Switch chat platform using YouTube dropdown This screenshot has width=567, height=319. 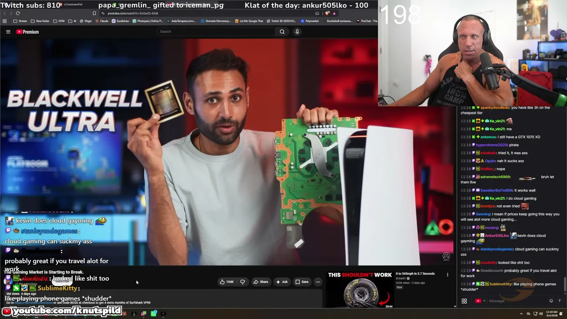tap(481, 301)
